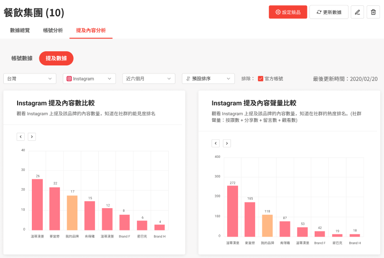This screenshot has width=384, height=258.
Task: Click the 餐飲集團 (10) page title
Action: pos(34,13)
